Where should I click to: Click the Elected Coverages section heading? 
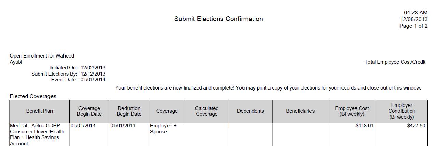[33, 96]
